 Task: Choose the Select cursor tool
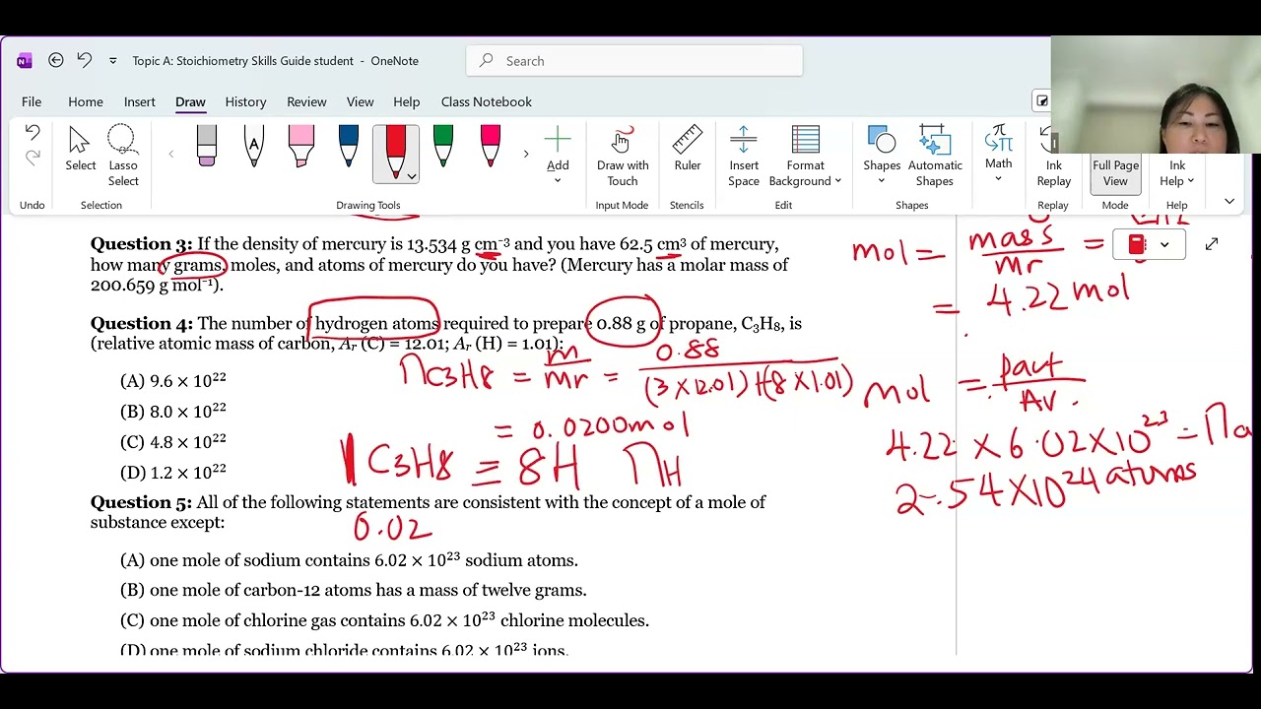(81, 150)
